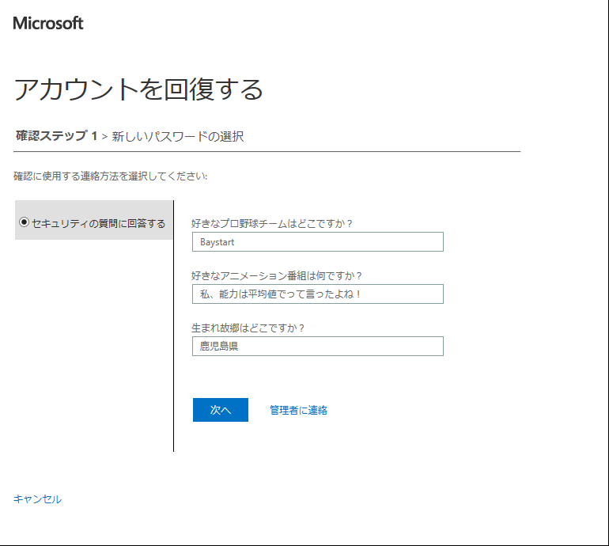Click the 生まれ故郷はどこですか？ label
This screenshot has width=609, height=546.
248,328
